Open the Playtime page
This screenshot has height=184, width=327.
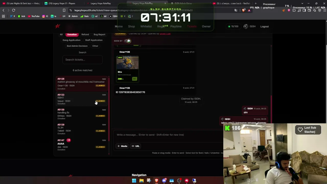176,26
